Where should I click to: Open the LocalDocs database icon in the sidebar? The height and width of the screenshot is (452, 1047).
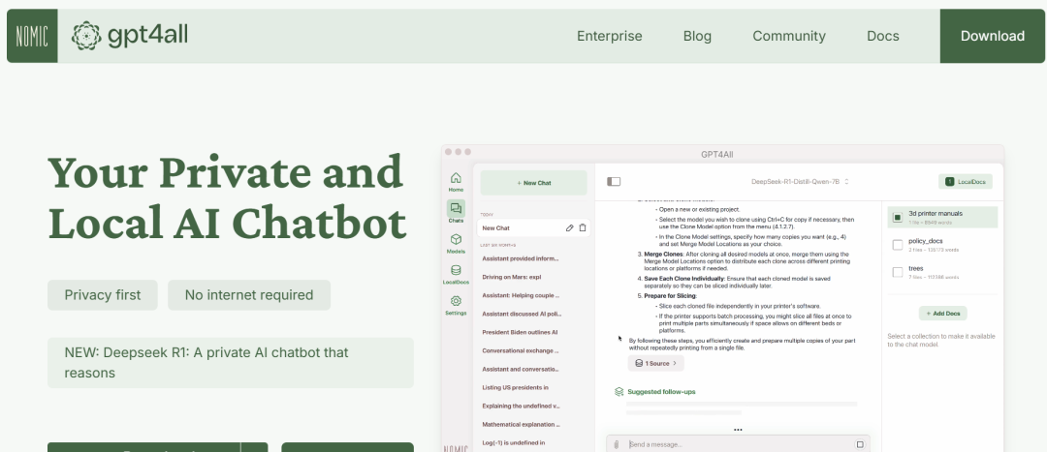456,270
